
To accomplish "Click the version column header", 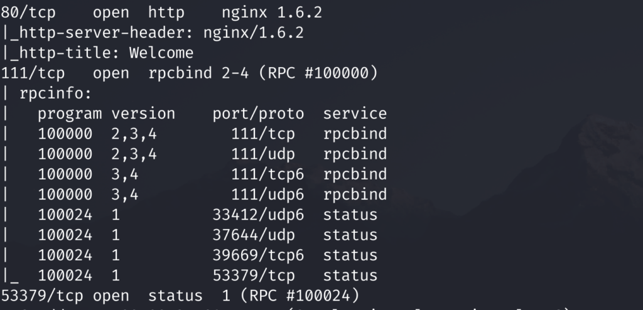I will click(143, 114).
